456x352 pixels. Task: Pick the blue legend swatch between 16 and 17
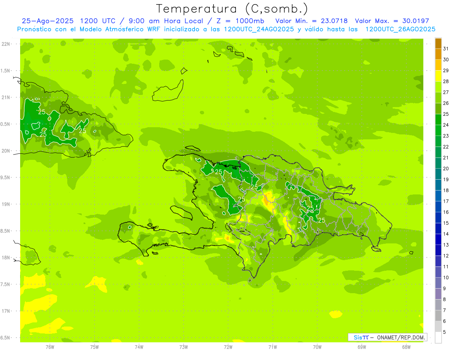(x=438, y=207)
